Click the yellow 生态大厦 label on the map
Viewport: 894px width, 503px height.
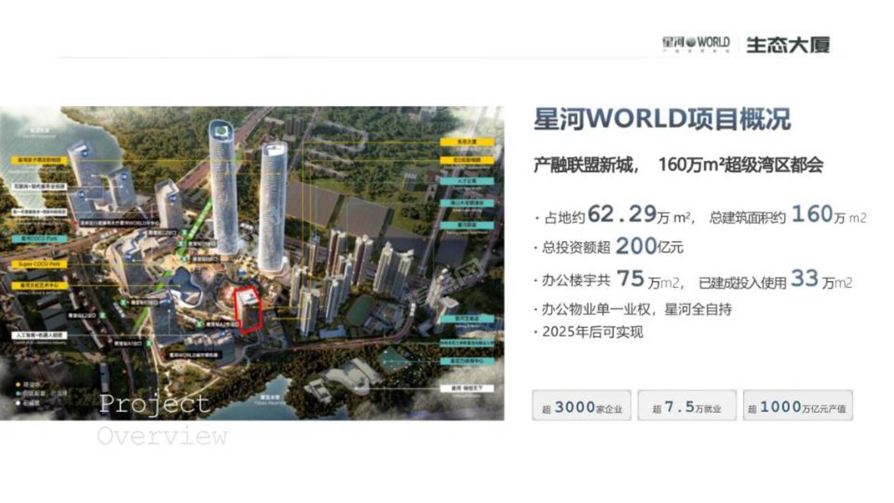[x=466, y=141]
